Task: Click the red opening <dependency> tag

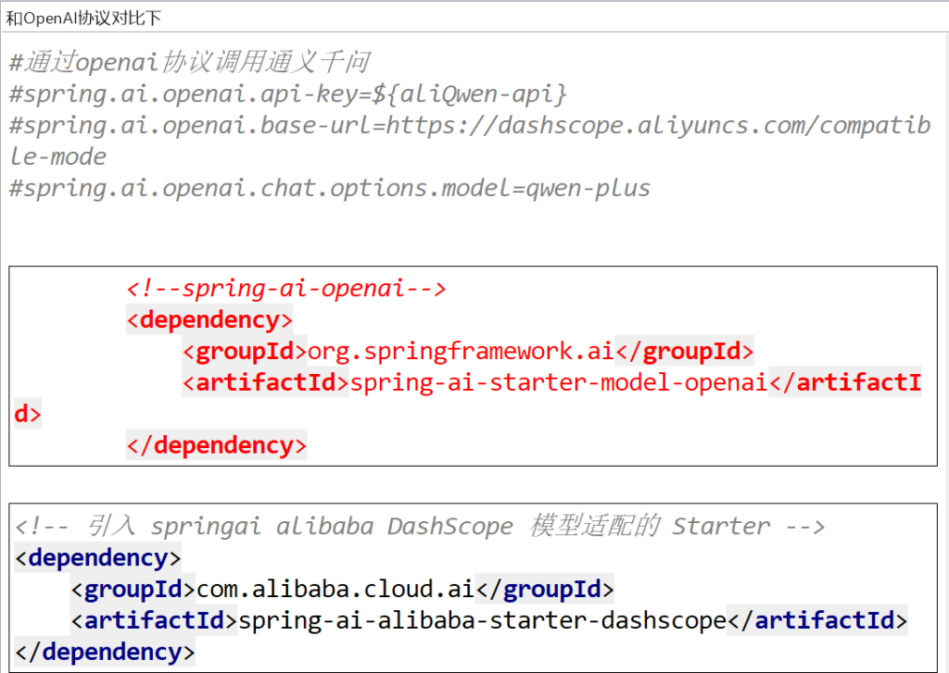Action: 209,320
